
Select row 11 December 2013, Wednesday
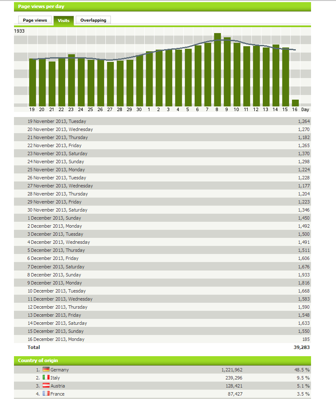pyautogui.click(x=162, y=299)
